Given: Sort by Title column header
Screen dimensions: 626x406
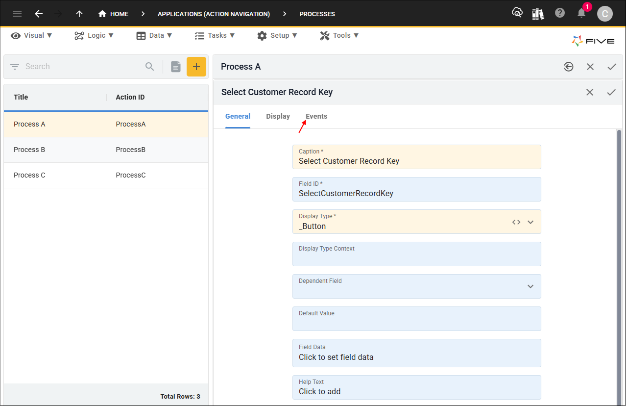Looking at the screenshot, I should point(21,97).
